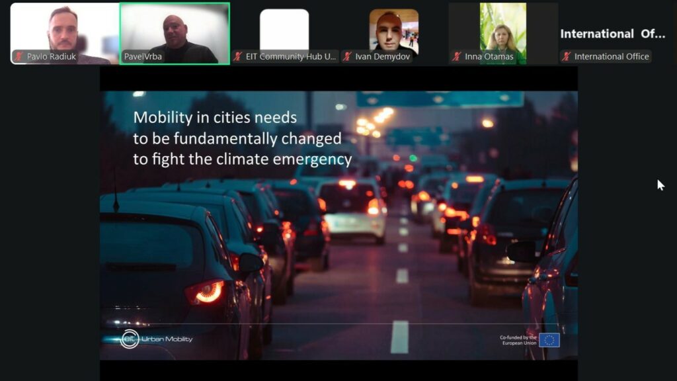Click the Inna Otamas name label
677x381 pixels.
click(x=489, y=57)
